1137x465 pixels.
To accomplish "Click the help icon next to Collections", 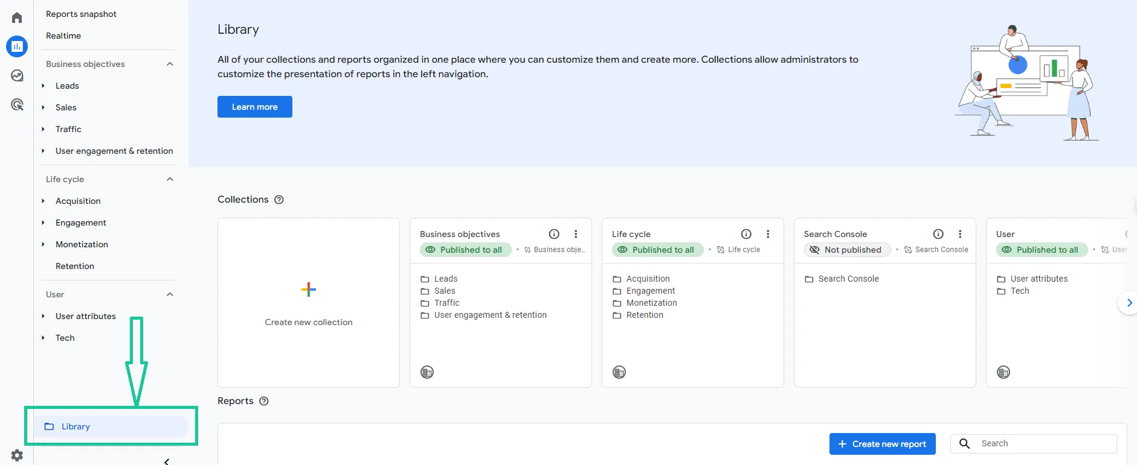I will pyautogui.click(x=279, y=200).
